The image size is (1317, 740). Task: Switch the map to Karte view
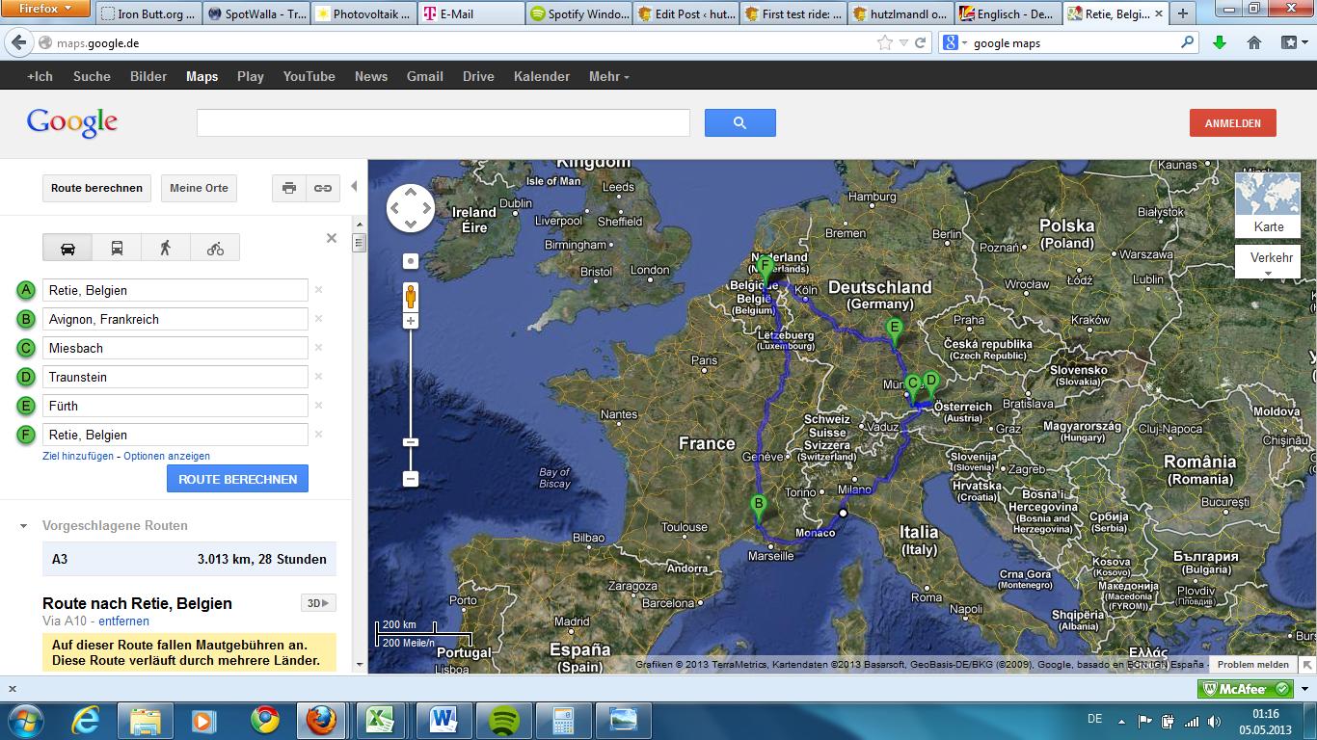coord(1268,205)
